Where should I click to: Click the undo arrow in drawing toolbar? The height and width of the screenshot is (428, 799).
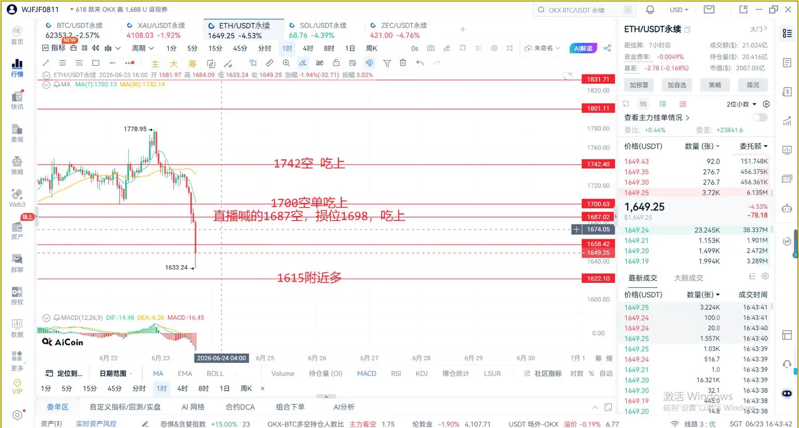tap(420, 63)
